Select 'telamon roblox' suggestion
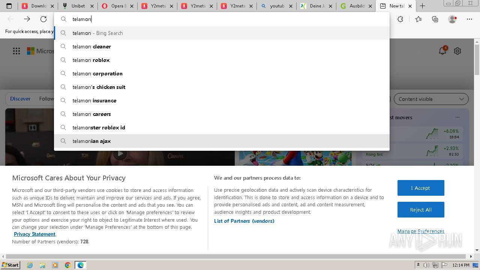 (x=222, y=60)
